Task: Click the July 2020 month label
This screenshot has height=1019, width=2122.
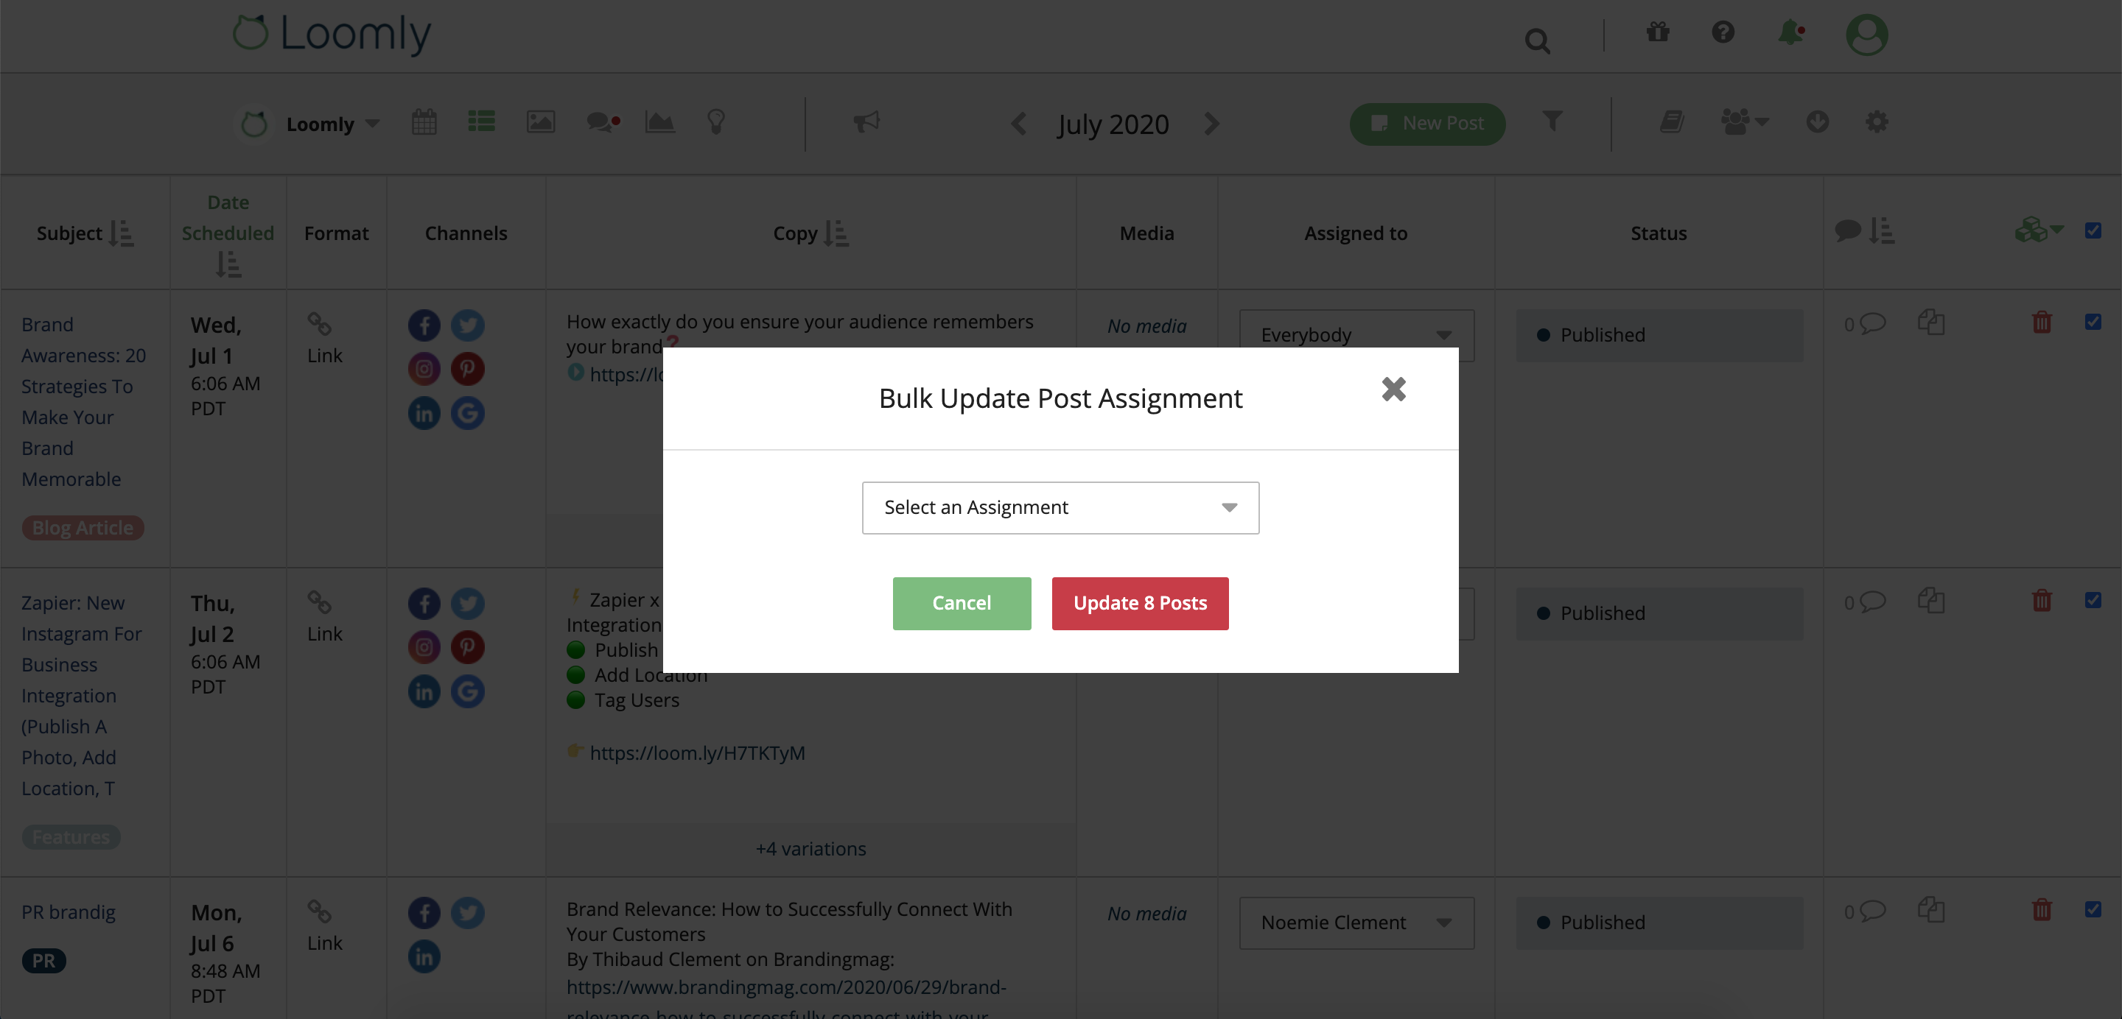Action: click(1114, 123)
